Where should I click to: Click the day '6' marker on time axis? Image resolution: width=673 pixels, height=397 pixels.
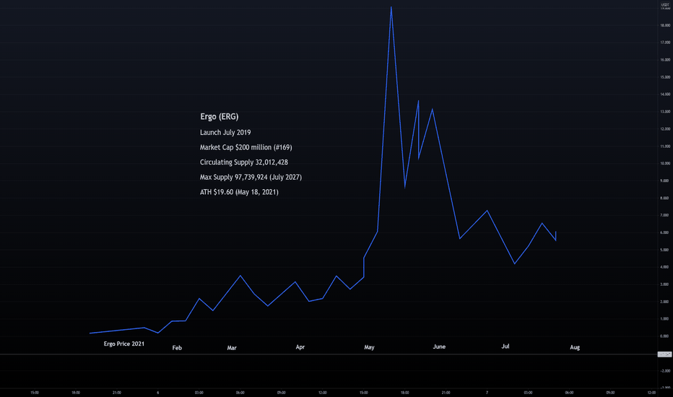pos(158,393)
